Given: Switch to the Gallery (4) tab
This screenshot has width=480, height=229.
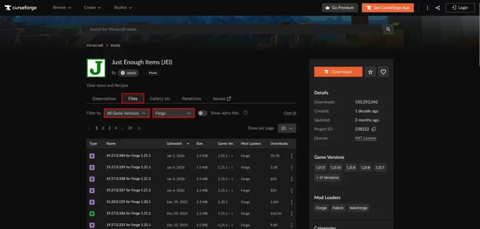Looking at the screenshot, I should click(x=159, y=98).
